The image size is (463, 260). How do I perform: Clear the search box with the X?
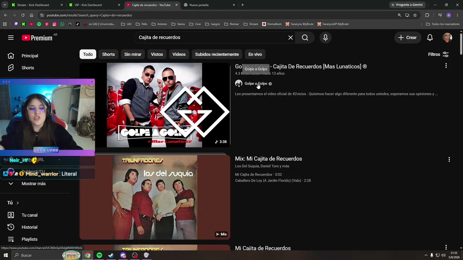290,38
